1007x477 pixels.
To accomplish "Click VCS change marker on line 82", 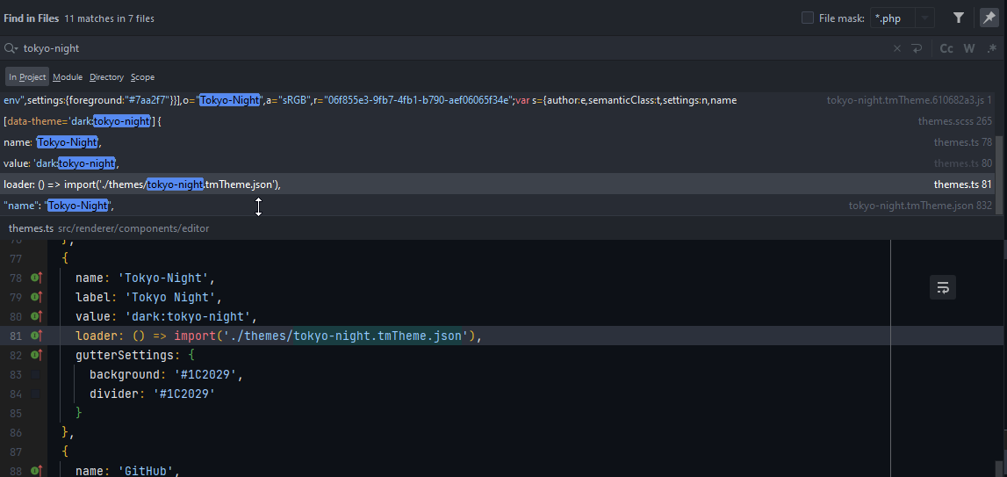I will 36,355.
